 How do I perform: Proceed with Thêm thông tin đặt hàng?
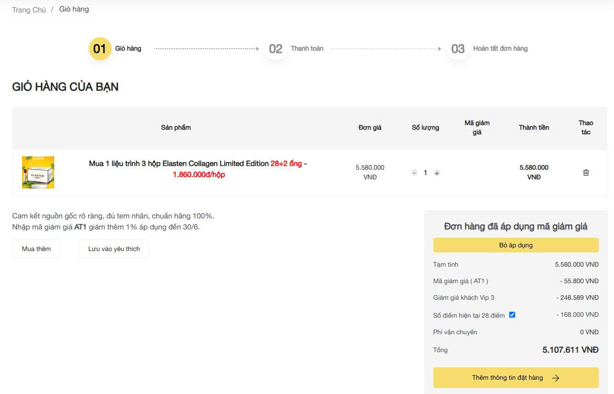[516, 378]
